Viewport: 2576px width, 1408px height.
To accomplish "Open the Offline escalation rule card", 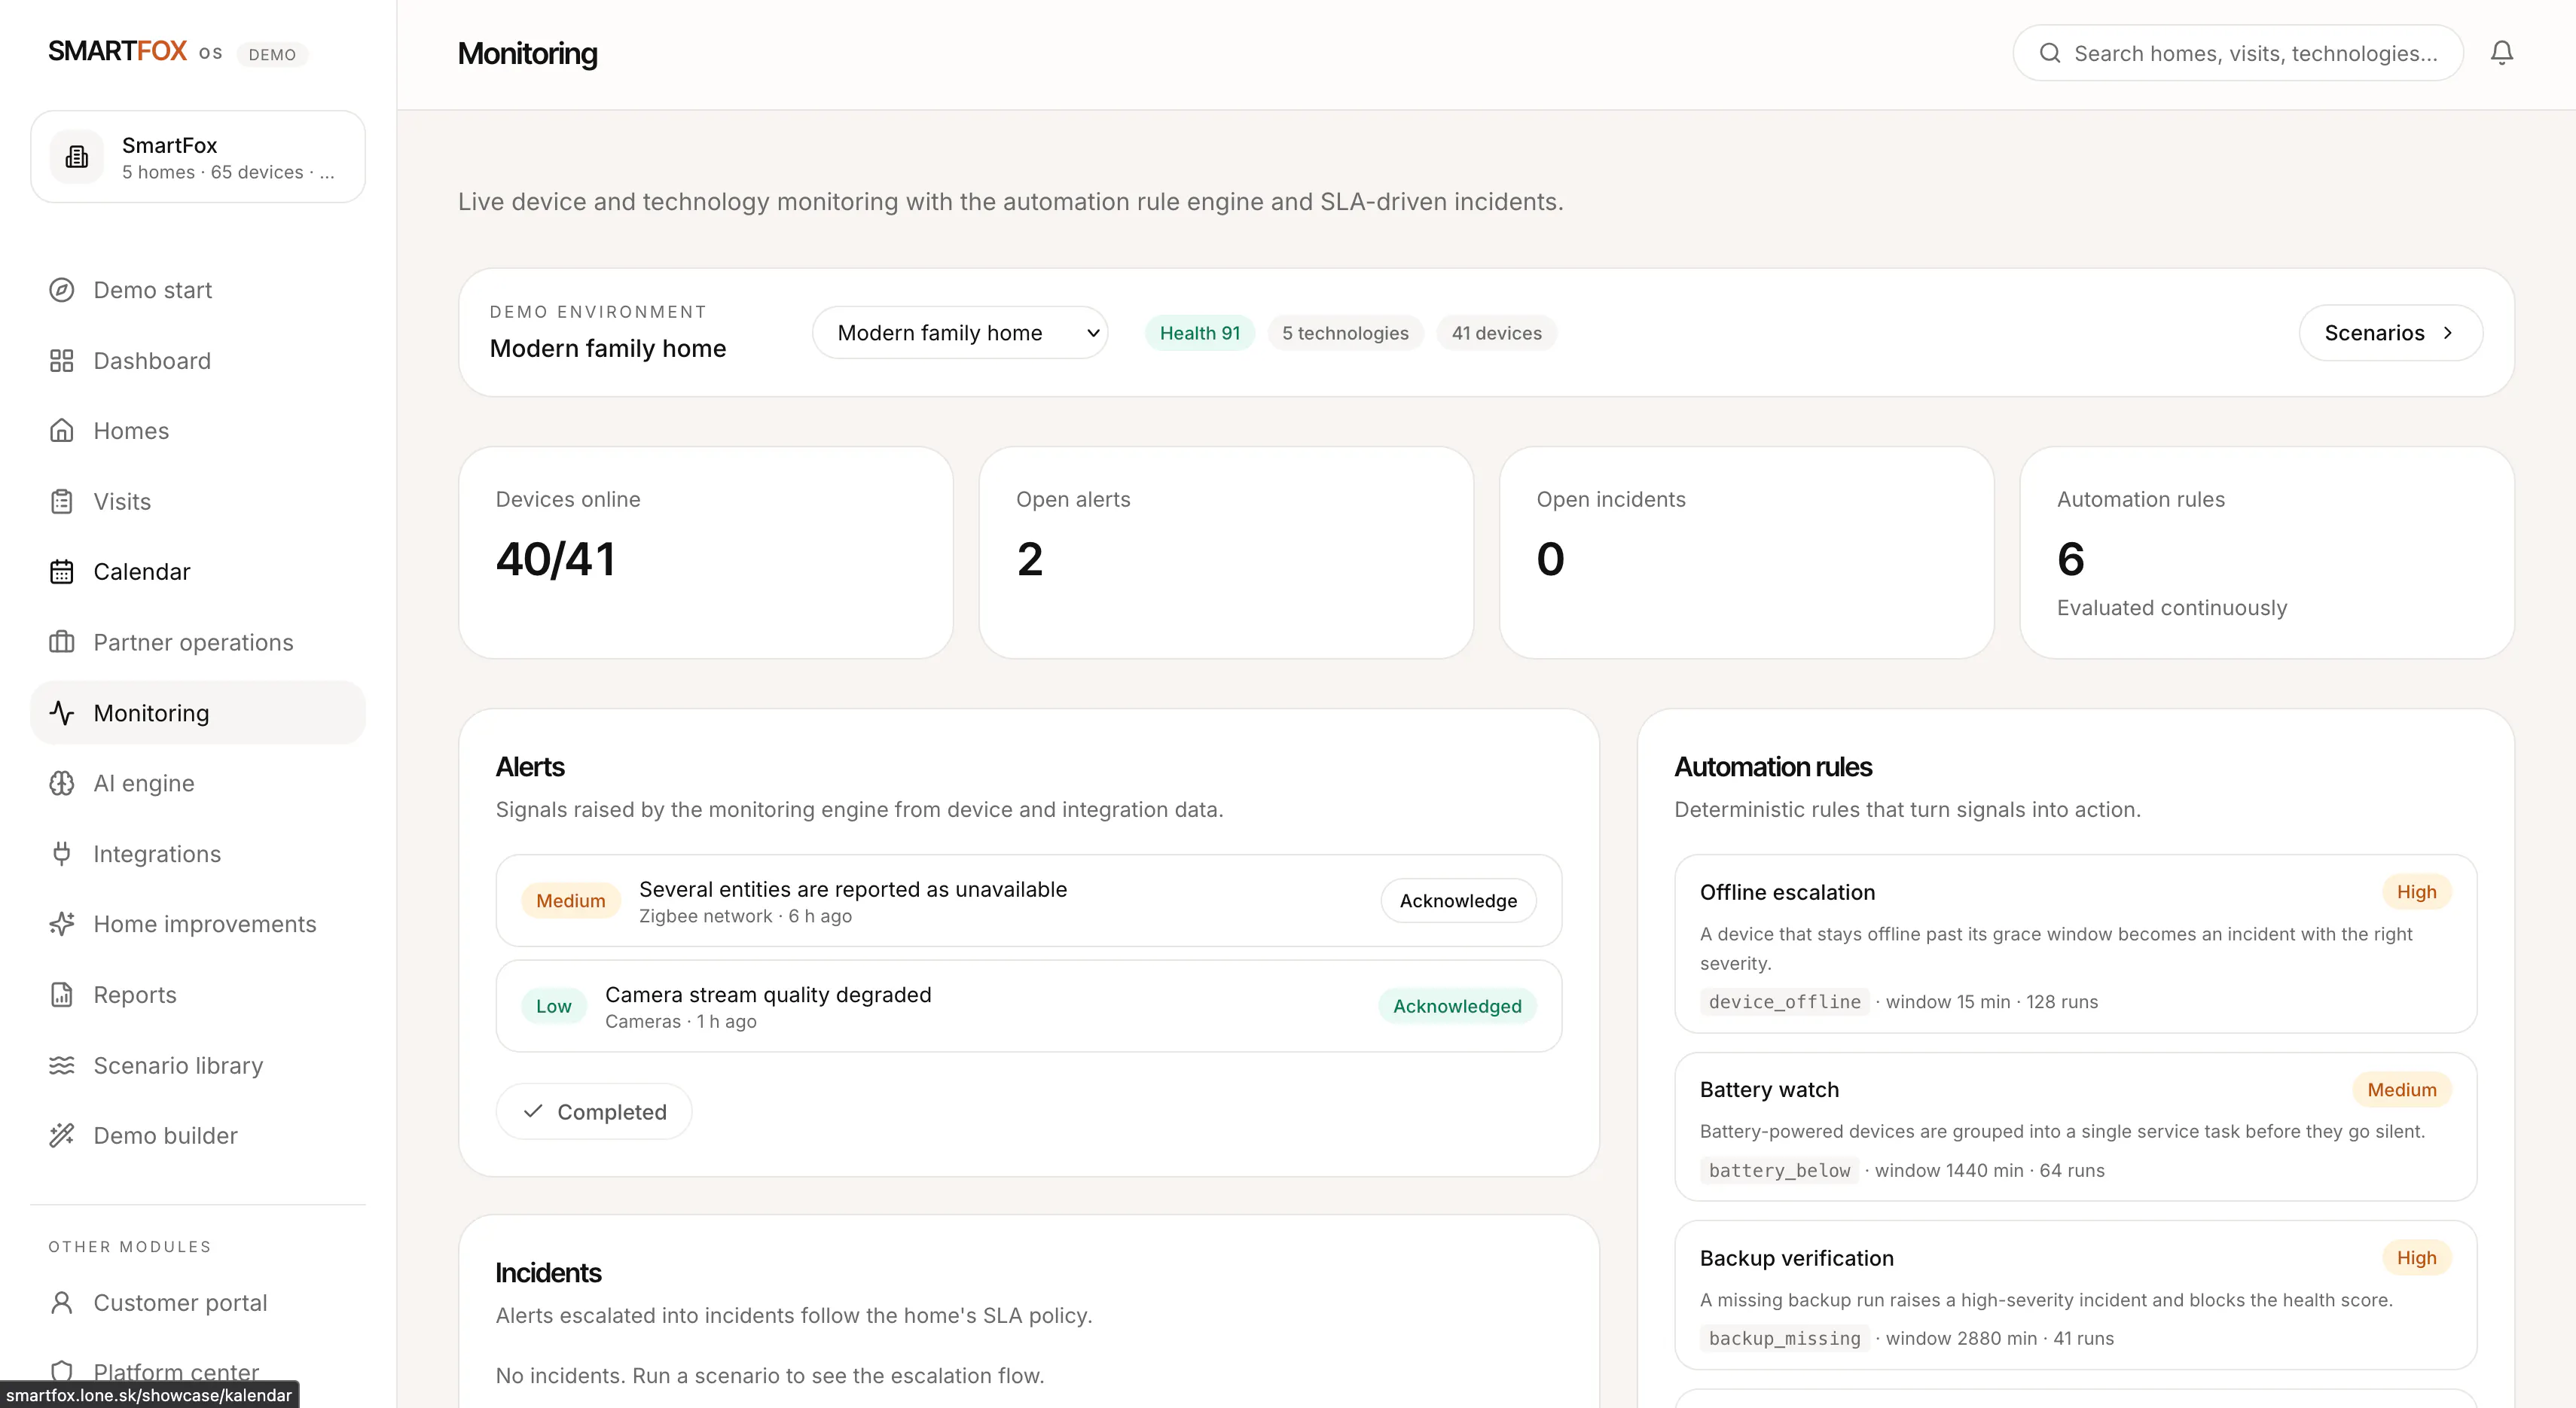I will tap(2075, 943).
